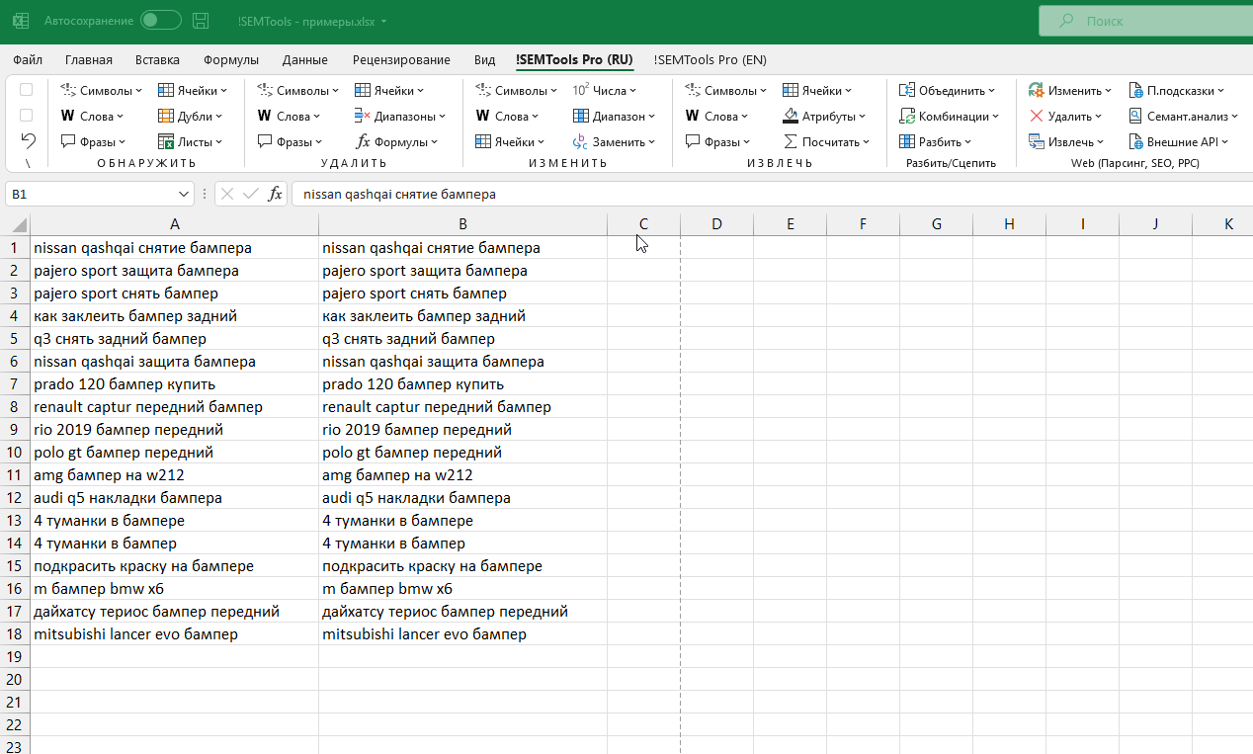Open the Объединить merge tool
This screenshot has width=1253, height=754.
coord(947,90)
